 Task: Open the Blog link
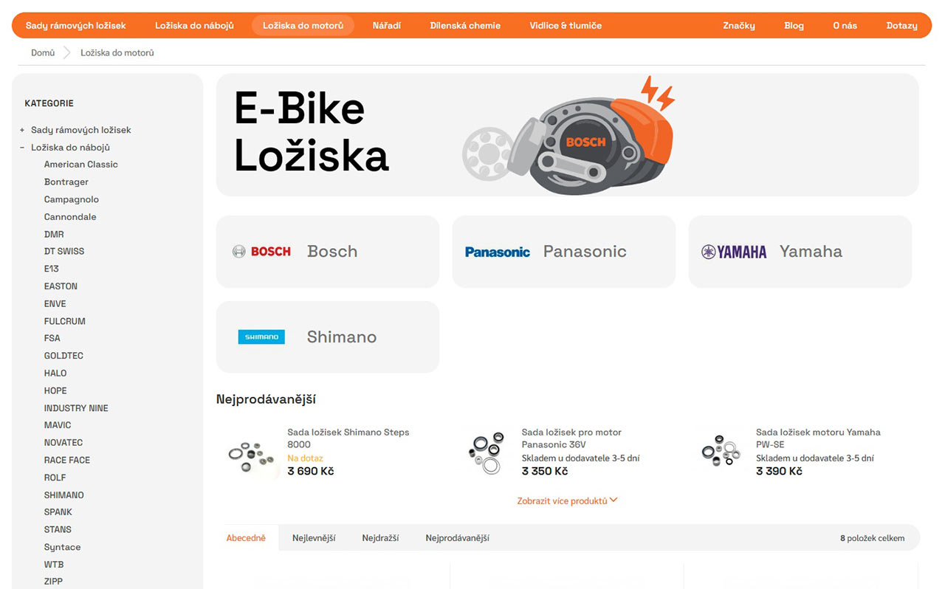click(x=794, y=26)
